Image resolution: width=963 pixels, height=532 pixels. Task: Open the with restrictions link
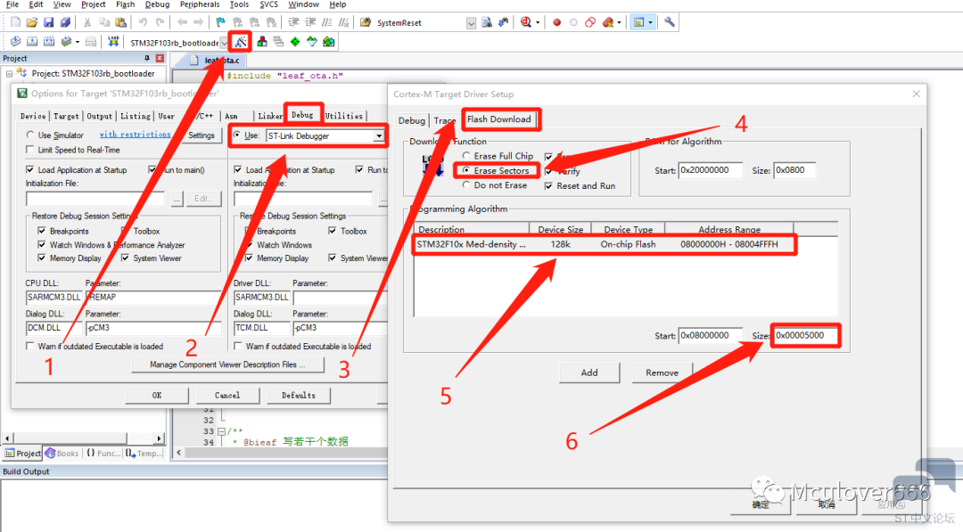pos(136,135)
